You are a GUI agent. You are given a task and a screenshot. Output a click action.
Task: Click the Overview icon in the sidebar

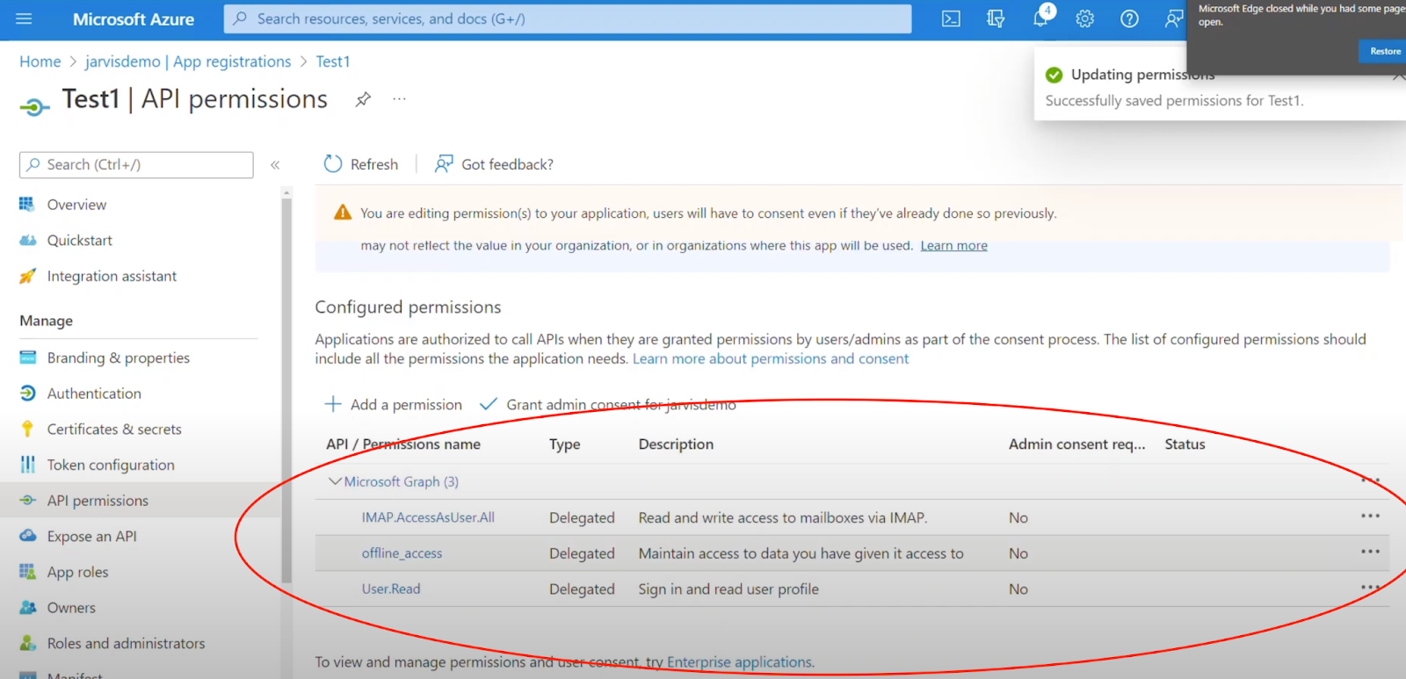point(27,204)
